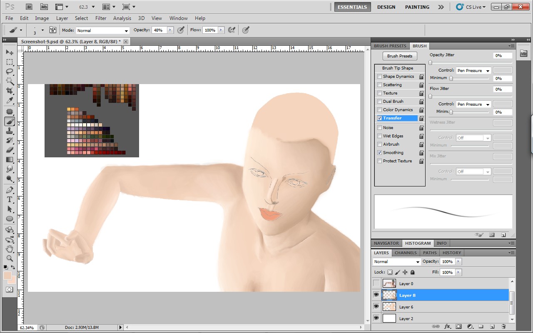Enable the Shape Dynamics checkbox
The height and width of the screenshot is (333, 533).
[x=379, y=77]
